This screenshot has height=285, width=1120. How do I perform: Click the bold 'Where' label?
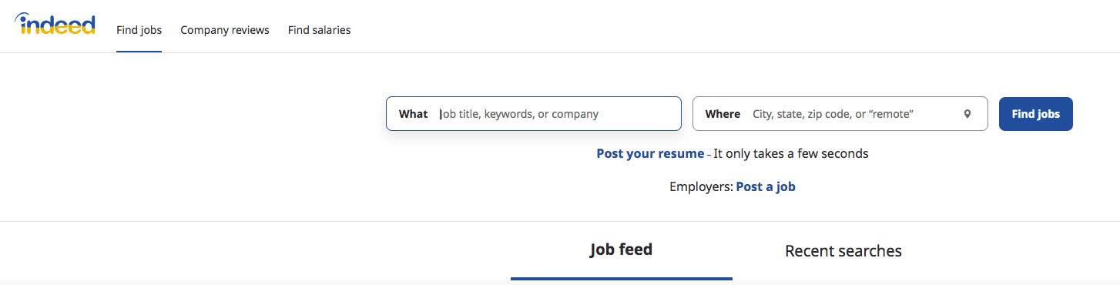tap(723, 114)
